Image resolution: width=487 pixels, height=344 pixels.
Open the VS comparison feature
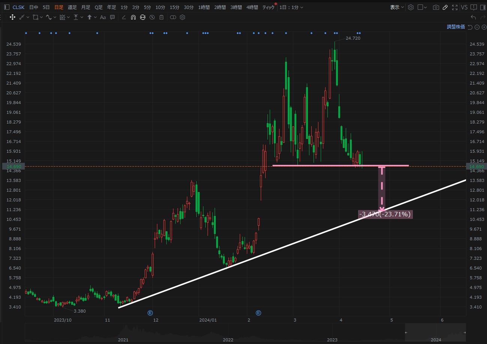click(x=464, y=7)
